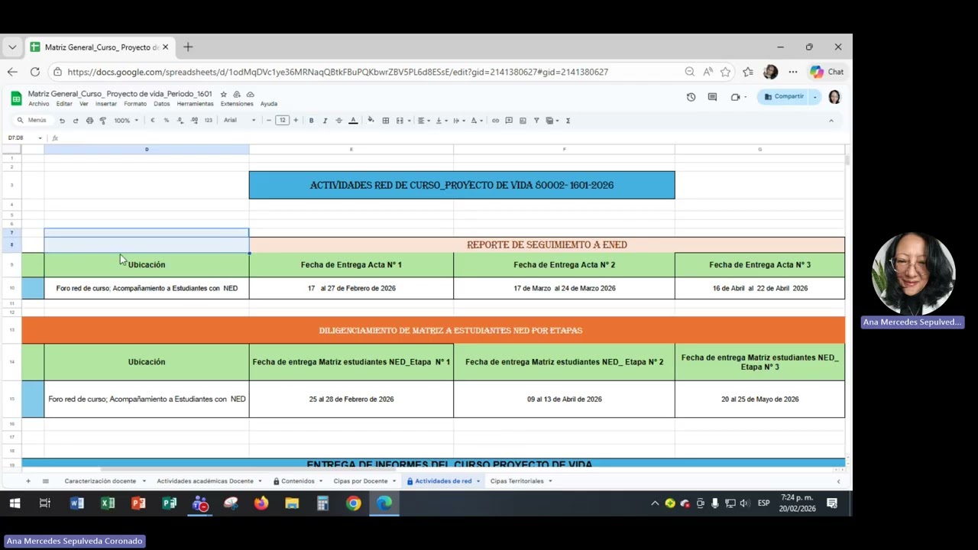
Task: Open text wrapping dropdown
Action: click(x=458, y=121)
